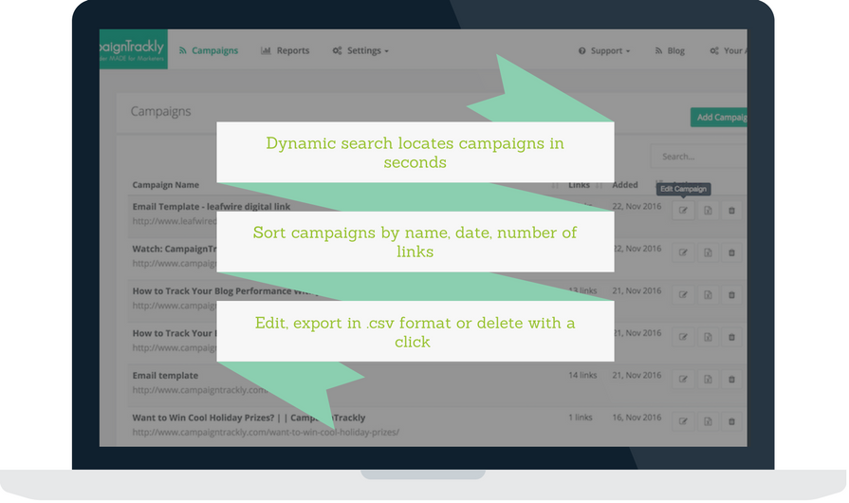Click sort arrows beside the Links header

pos(599,185)
